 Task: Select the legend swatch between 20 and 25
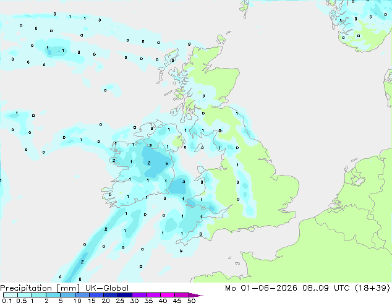click(110, 295)
